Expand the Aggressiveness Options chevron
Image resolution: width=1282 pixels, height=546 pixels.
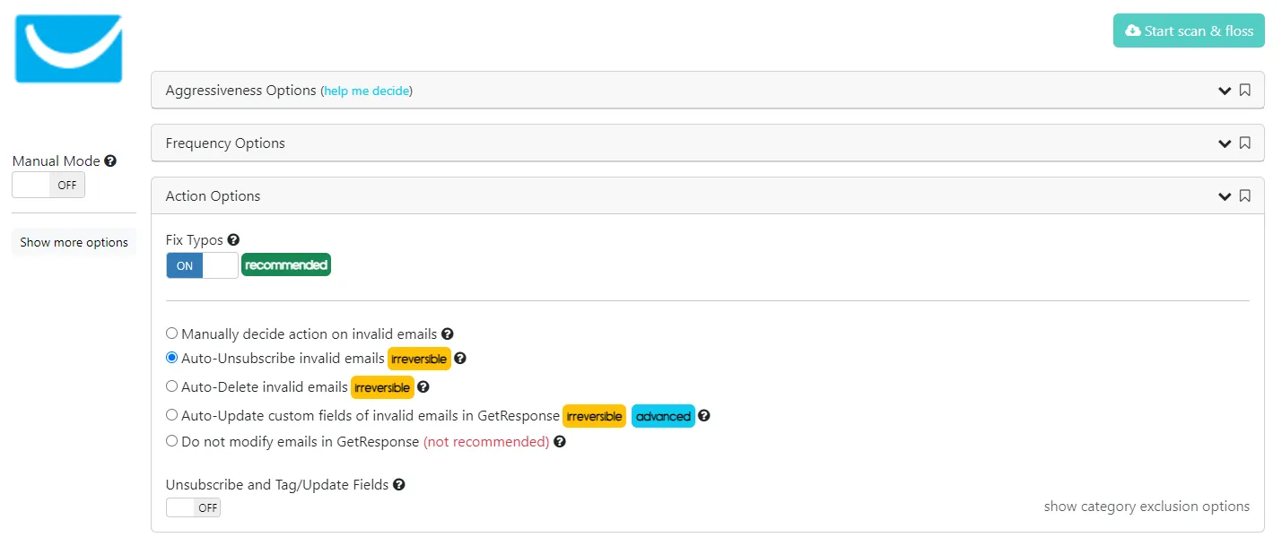point(1225,91)
